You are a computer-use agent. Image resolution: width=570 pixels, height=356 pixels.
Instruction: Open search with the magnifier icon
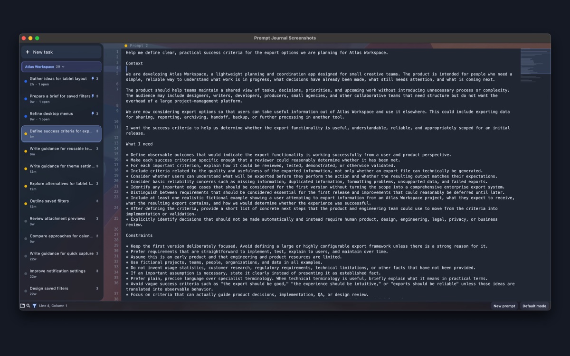pyautogui.click(x=28, y=306)
